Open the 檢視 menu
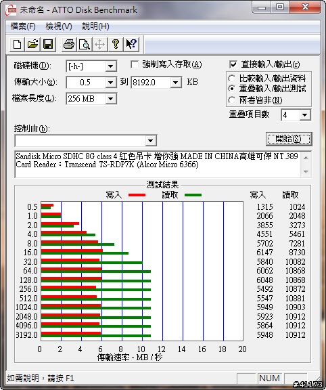This screenshot has height=390, width=326. [x=59, y=26]
